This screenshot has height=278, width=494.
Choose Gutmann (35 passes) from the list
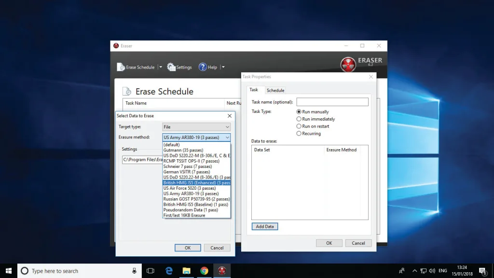pos(197,150)
